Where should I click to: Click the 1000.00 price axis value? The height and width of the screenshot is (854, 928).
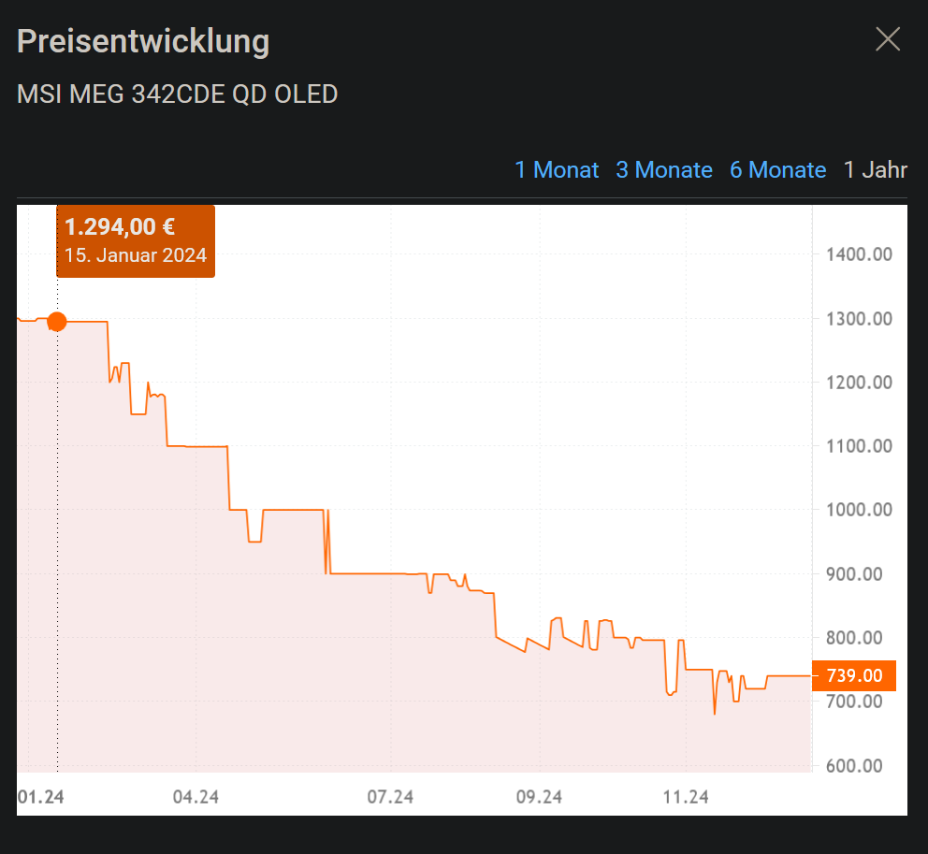click(860, 510)
